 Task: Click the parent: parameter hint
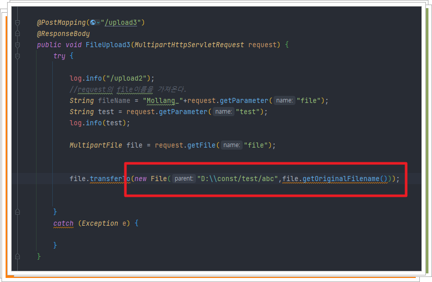pos(184,179)
